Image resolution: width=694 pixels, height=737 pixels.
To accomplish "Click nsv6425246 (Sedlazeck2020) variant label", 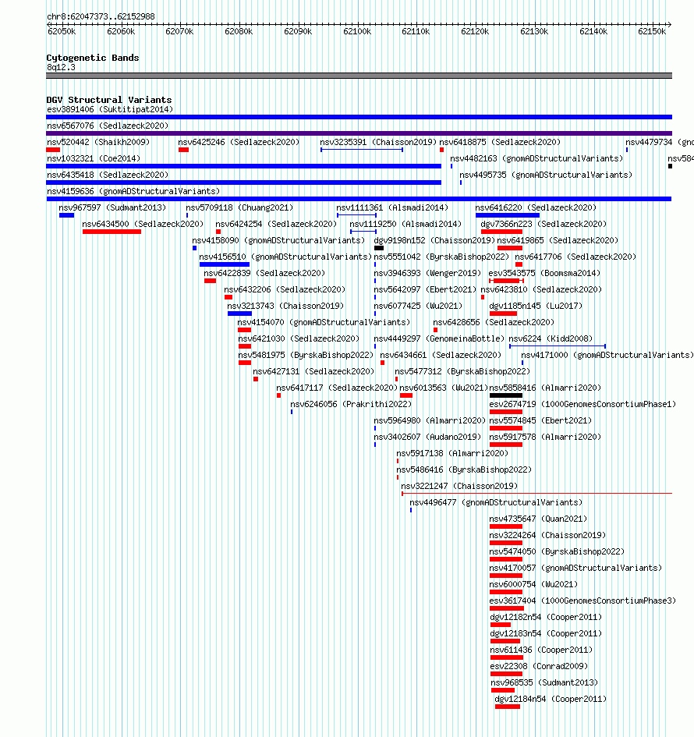I will pos(239,143).
